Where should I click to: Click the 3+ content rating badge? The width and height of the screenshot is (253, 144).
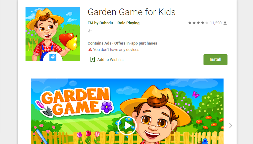click(90, 31)
